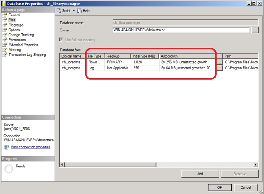Open the General page
264x194 pixels.
coord(14,15)
